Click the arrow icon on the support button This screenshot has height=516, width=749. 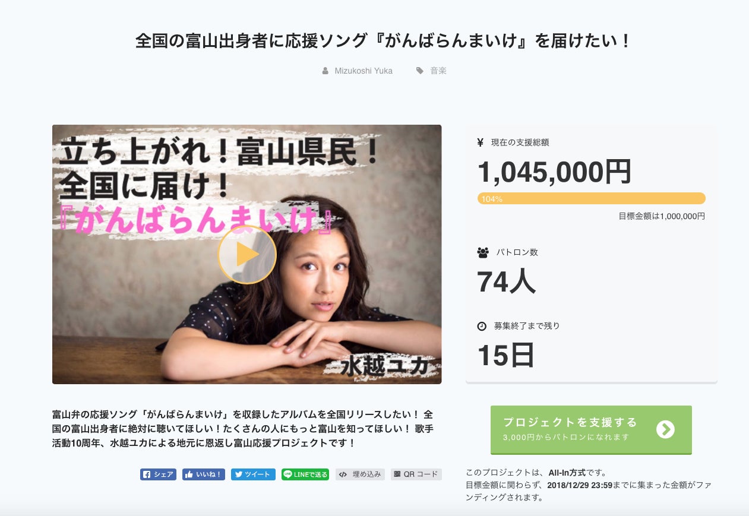[x=665, y=429]
